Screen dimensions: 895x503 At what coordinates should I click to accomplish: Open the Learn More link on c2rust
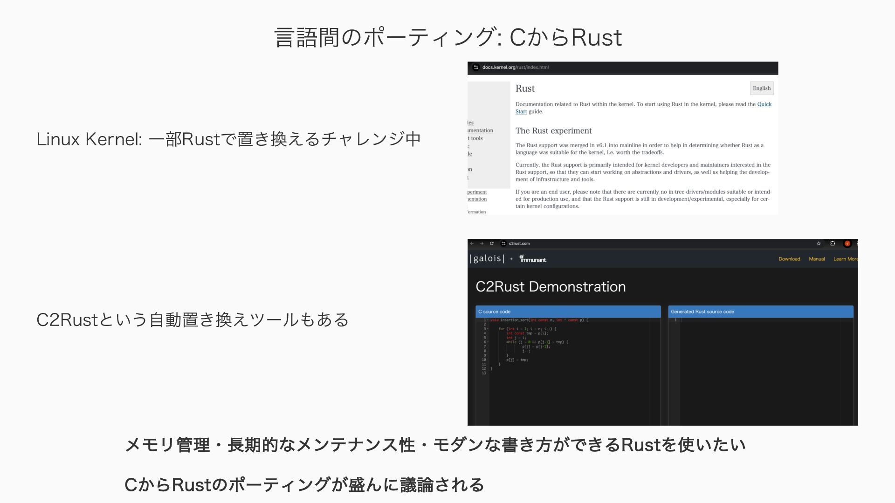(846, 259)
